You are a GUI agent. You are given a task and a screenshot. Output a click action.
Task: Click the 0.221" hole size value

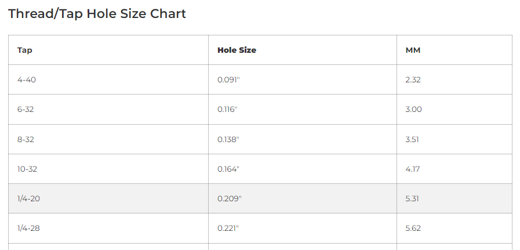coord(228,228)
